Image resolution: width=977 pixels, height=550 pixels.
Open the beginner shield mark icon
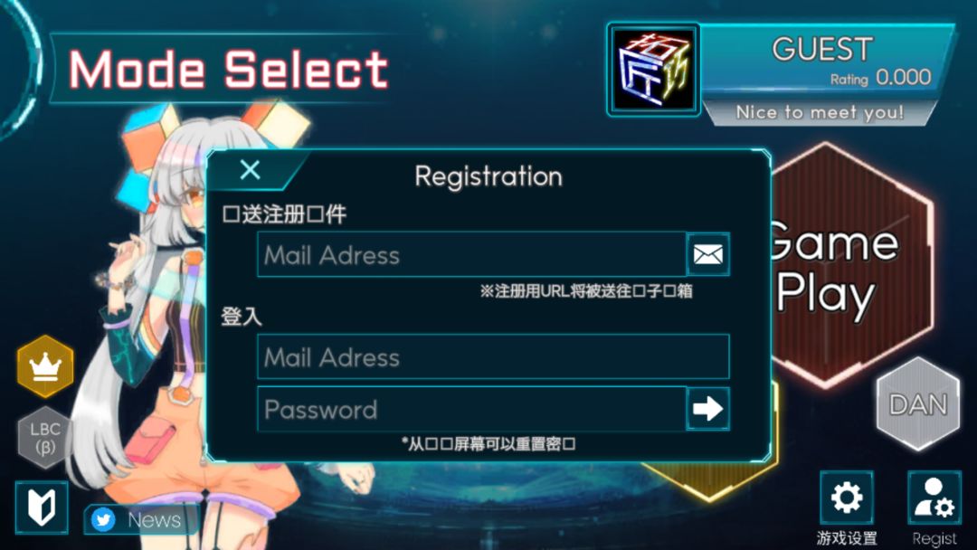42,507
